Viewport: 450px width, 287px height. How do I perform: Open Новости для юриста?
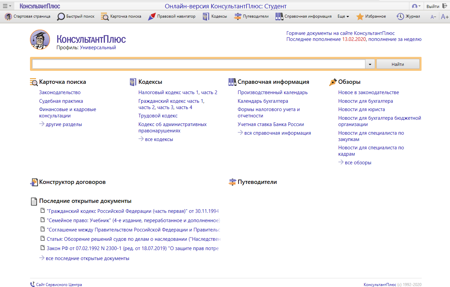[362, 109]
